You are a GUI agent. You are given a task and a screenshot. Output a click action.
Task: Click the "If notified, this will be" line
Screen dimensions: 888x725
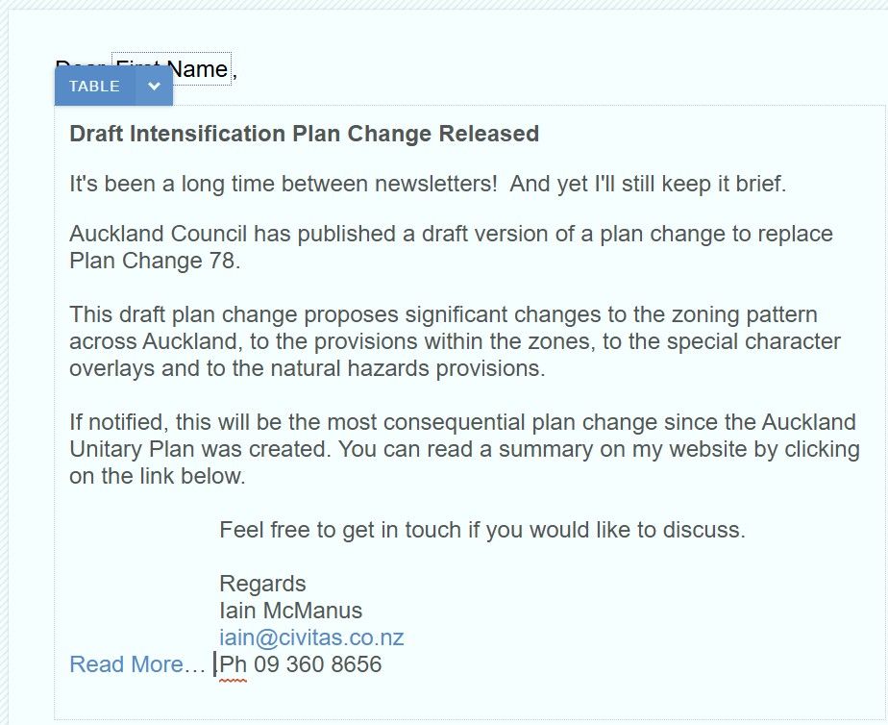(462, 422)
